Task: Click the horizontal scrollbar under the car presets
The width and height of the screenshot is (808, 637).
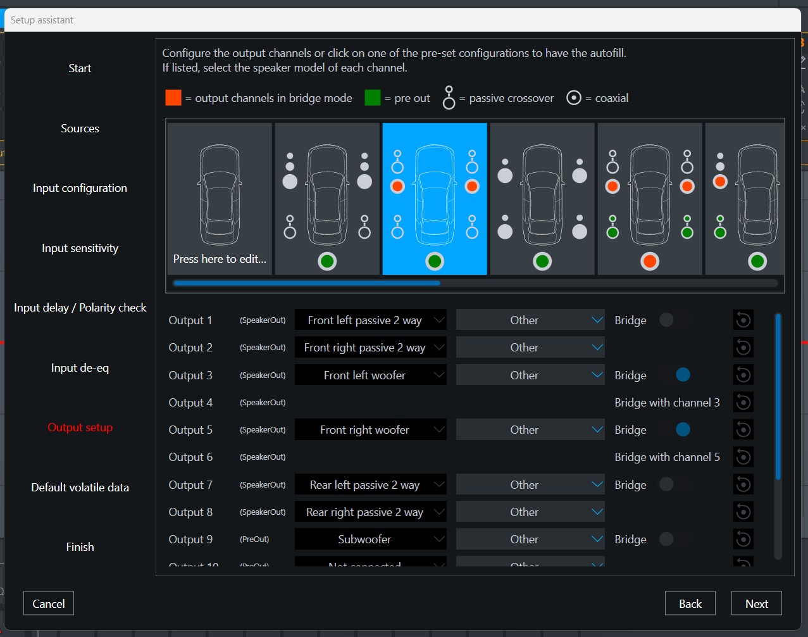Action: 307,283
